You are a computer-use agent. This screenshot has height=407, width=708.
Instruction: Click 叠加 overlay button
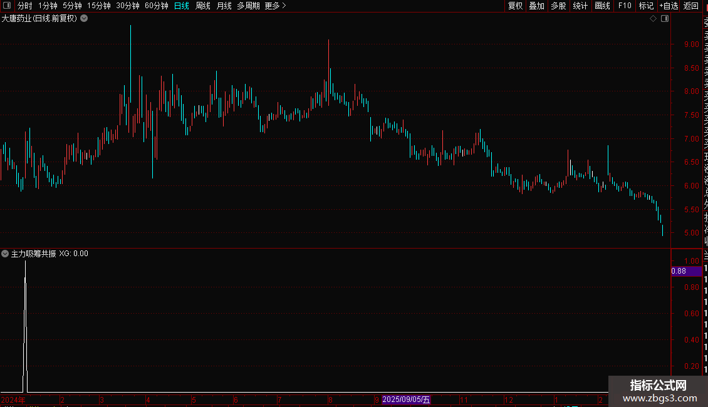tap(537, 6)
